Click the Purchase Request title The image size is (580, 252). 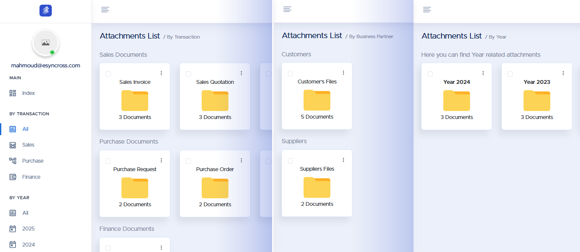135,169
